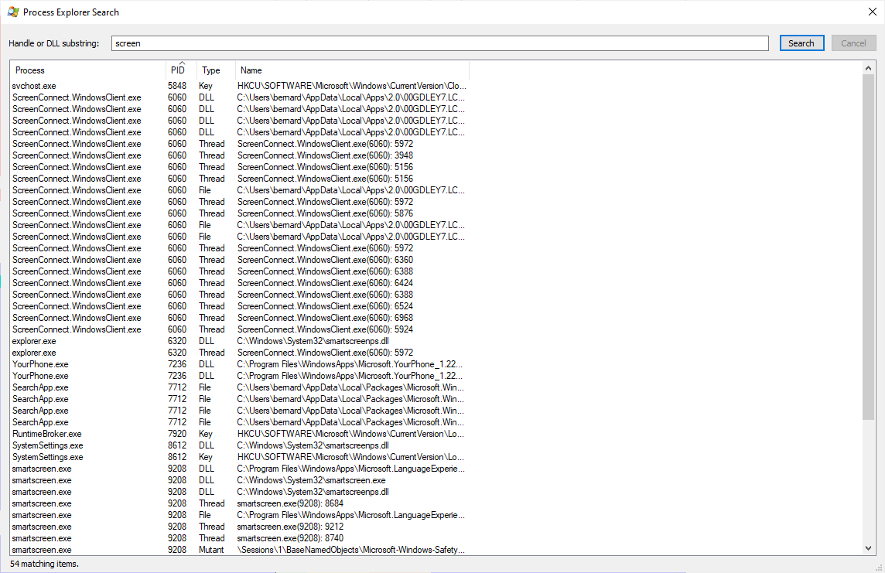Click the scrollbar down arrow
Screen dimensions: 885x573
[x=868, y=548]
